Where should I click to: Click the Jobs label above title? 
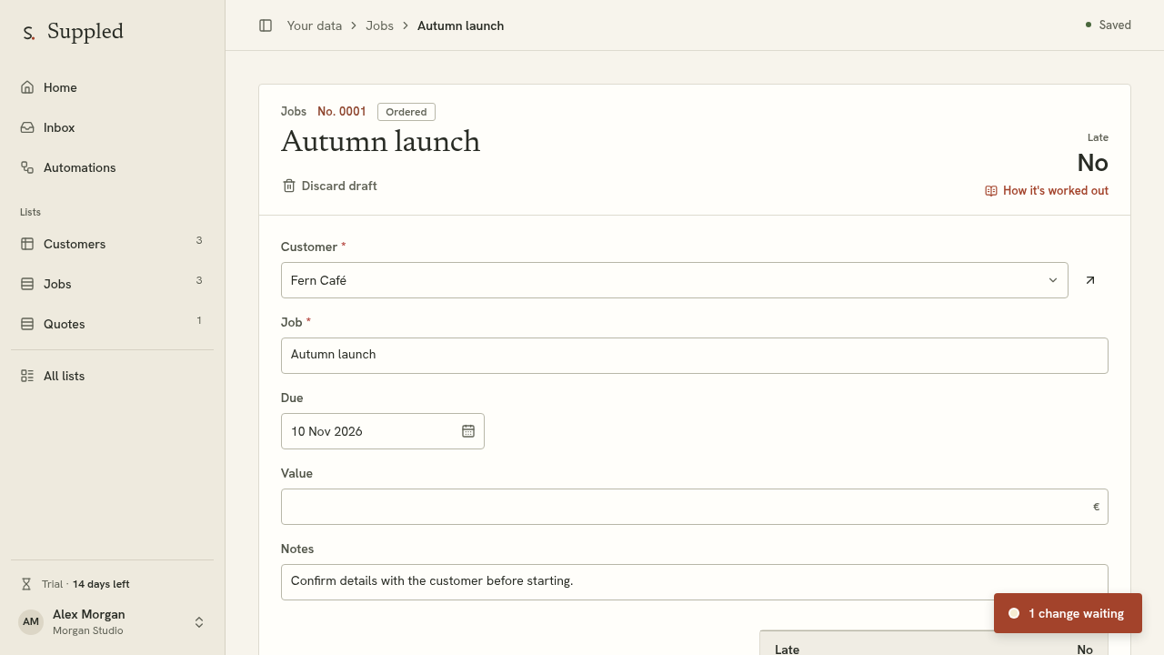coord(294,111)
